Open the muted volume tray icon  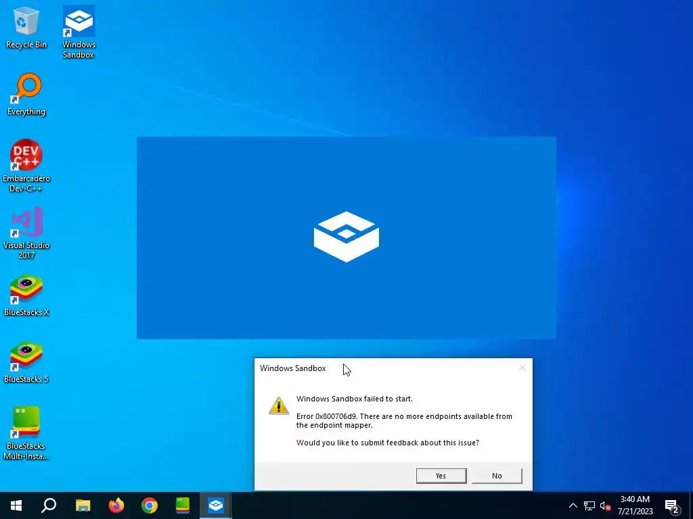click(x=606, y=505)
